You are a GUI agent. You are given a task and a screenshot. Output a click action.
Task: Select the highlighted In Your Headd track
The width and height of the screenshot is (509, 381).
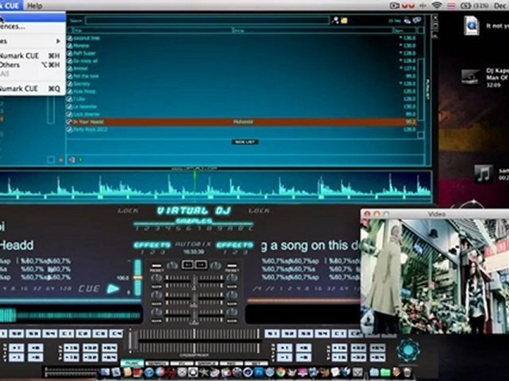pyautogui.click(x=242, y=122)
